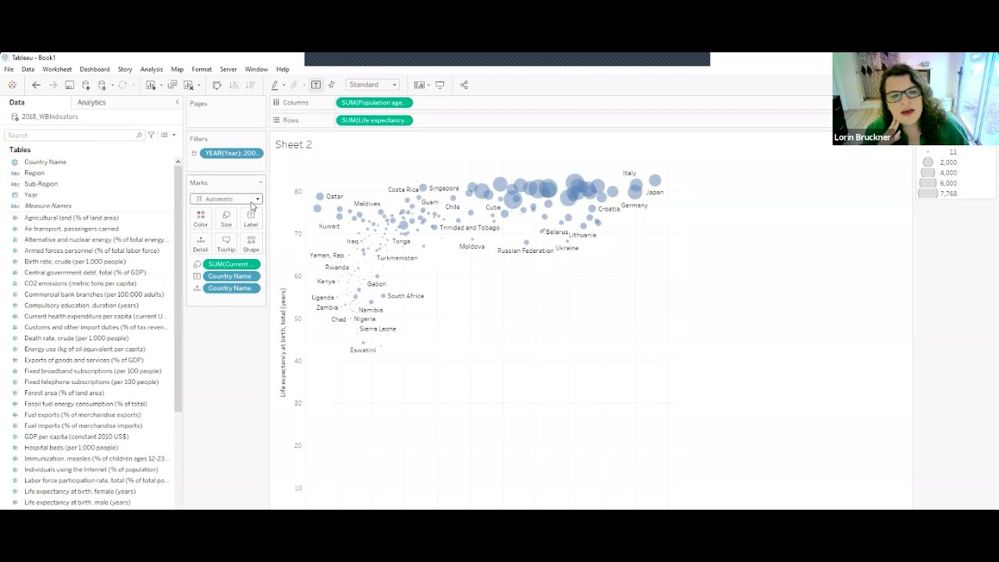Filter fields using the funnel icon
This screenshot has height=562, width=999.
(x=151, y=135)
